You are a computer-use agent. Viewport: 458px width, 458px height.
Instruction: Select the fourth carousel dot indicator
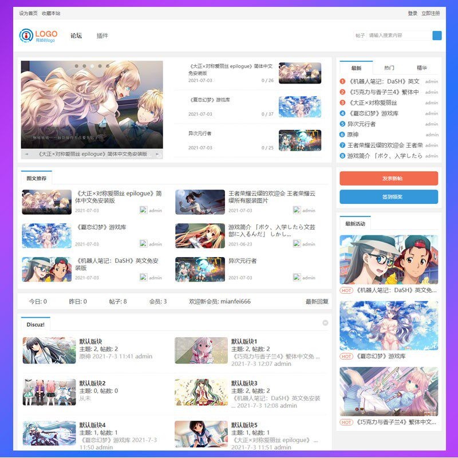100,66
